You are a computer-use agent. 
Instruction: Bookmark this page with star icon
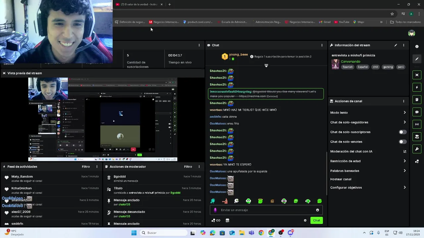[392, 14]
